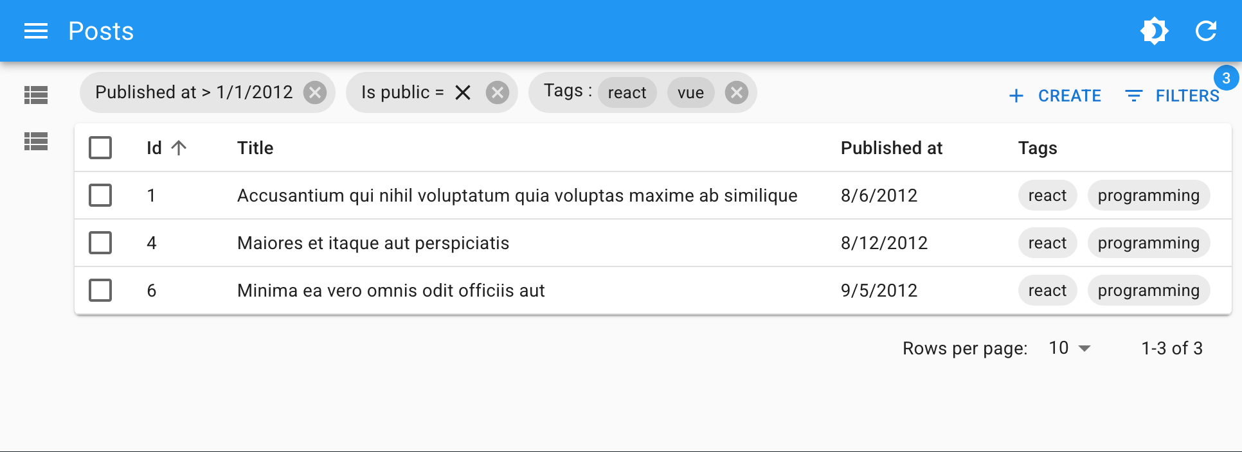Check the select-all header checkbox

coord(100,148)
